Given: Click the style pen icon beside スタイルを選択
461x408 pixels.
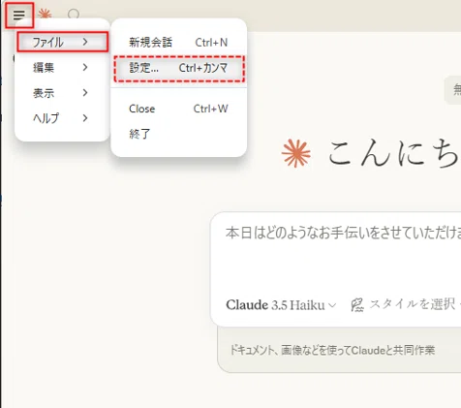Looking at the screenshot, I should (x=357, y=304).
